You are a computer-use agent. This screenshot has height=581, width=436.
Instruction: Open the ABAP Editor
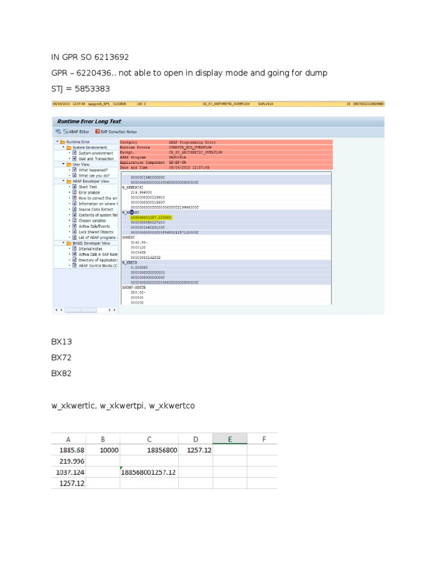[x=77, y=132]
